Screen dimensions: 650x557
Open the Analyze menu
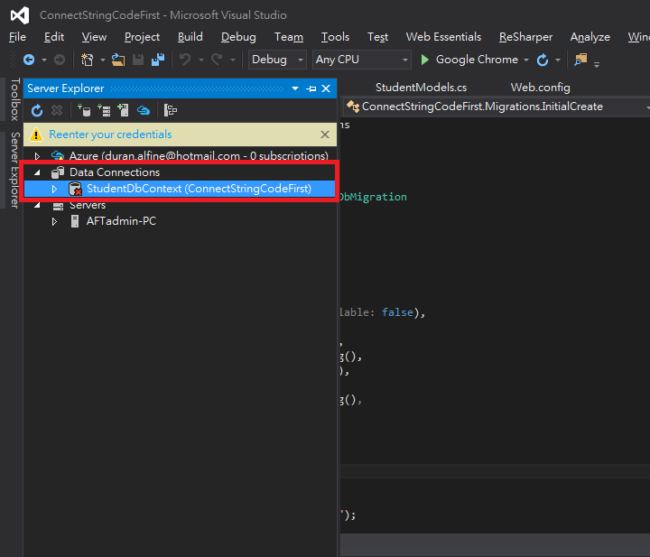point(590,37)
